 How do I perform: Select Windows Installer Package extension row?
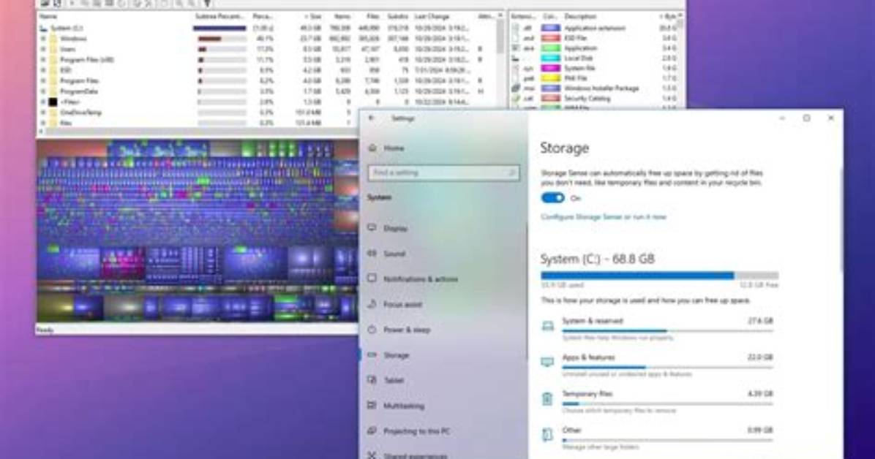coord(596,88)
